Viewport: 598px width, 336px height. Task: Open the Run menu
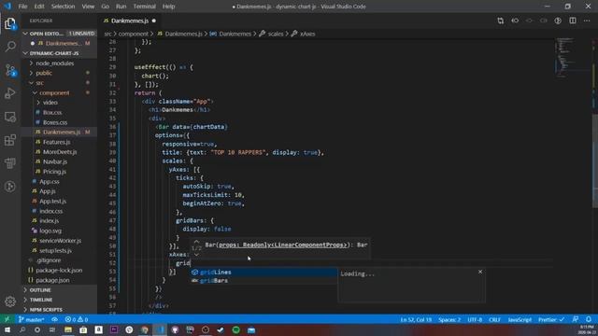point(121,7)
